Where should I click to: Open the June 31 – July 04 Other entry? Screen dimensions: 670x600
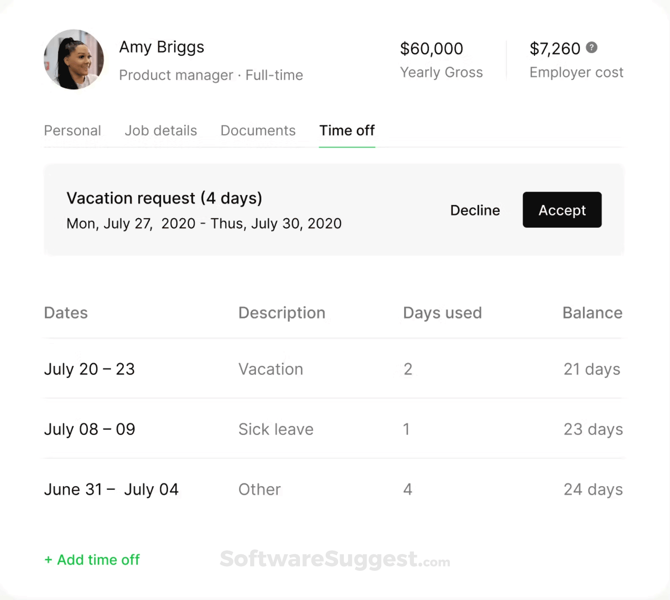(x=111, y=489)
